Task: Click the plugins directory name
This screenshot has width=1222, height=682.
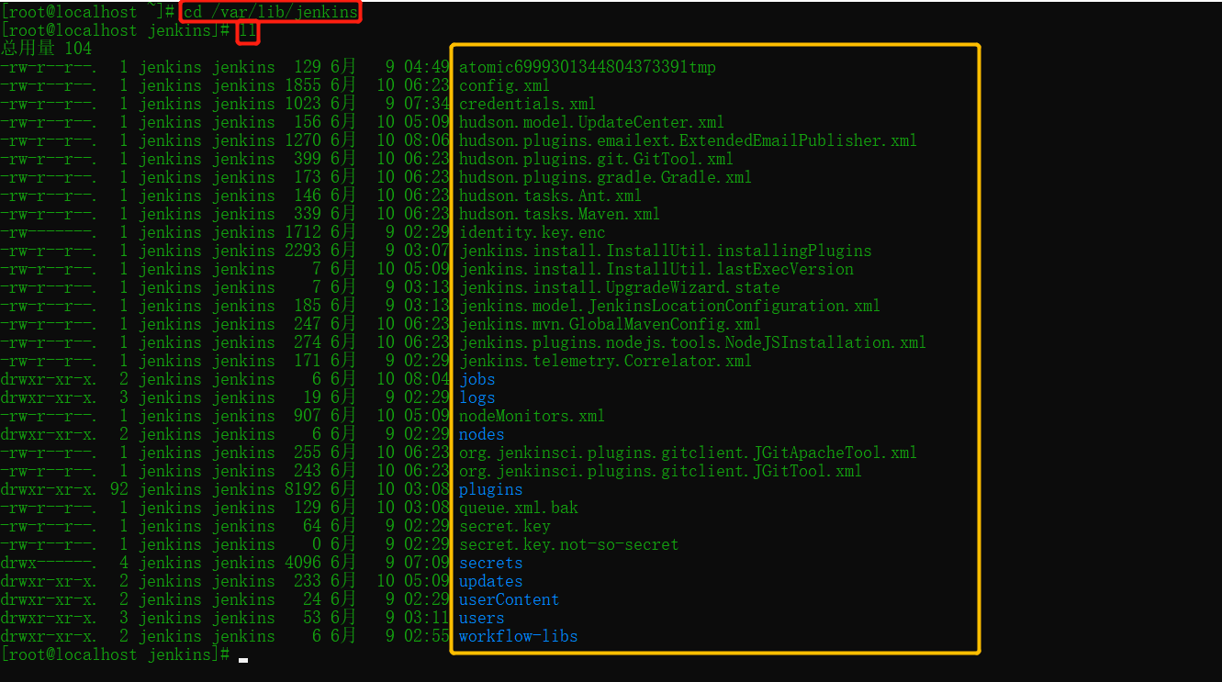Action: click(x=491, y=489)
